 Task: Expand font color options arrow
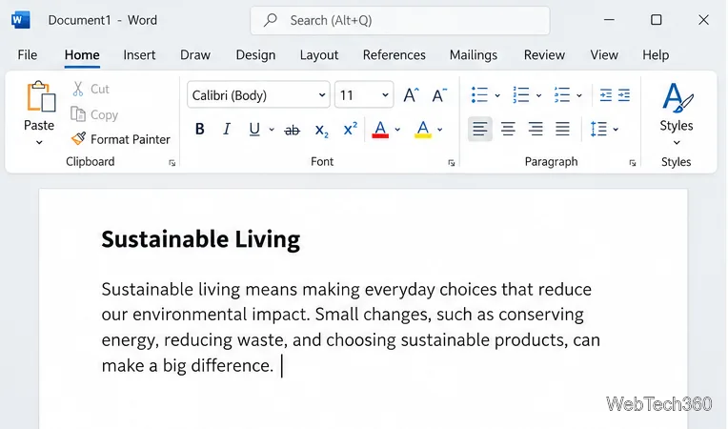tap(397, 130)
